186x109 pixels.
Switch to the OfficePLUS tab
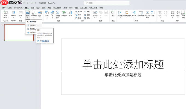[x=18, y=8]
